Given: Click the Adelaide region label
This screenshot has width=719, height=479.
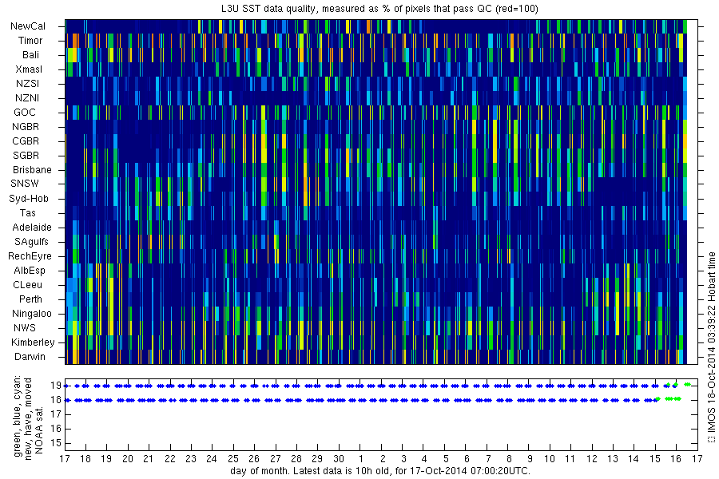Looking at the screenshot, I should click(32, 228).
